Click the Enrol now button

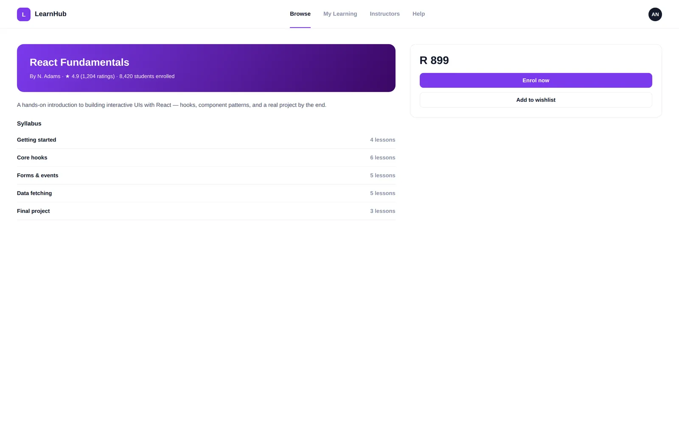click(x=536, y=80)
